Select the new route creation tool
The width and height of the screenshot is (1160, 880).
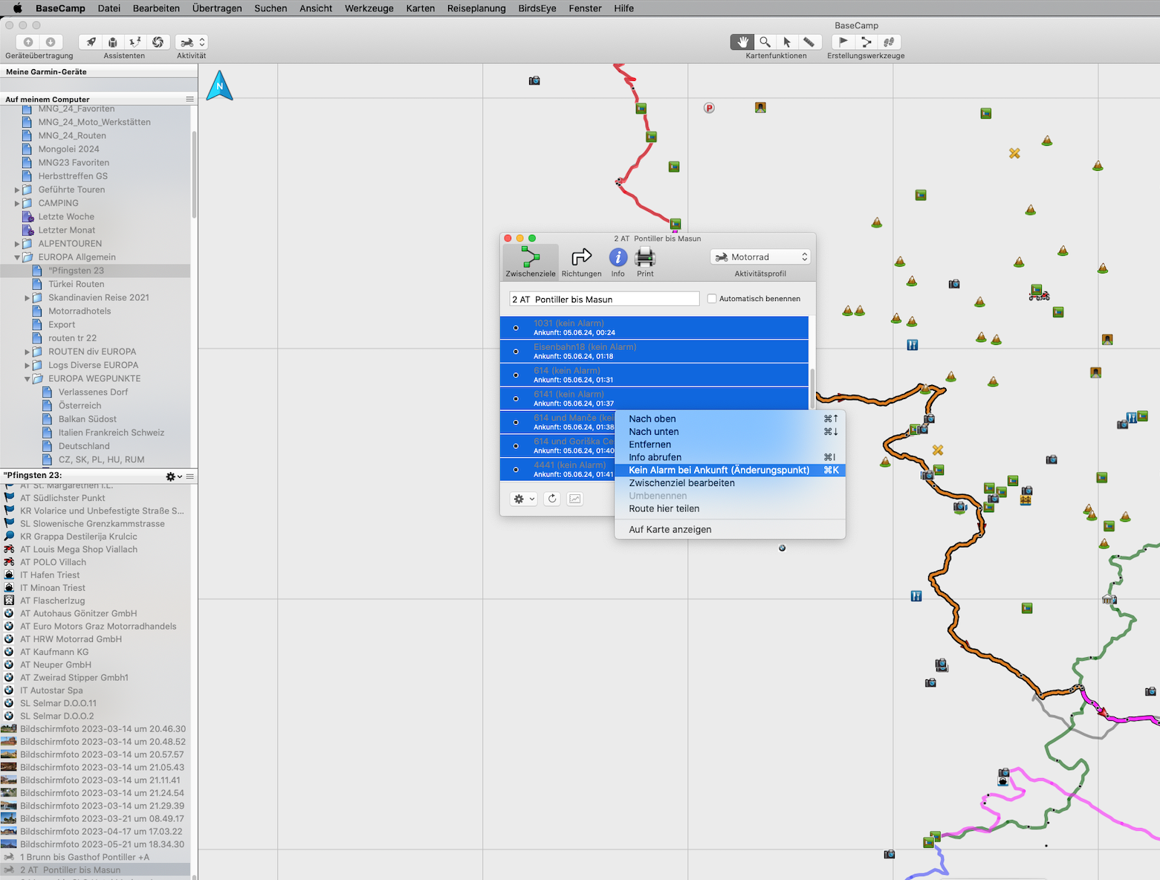coord(866,42)
